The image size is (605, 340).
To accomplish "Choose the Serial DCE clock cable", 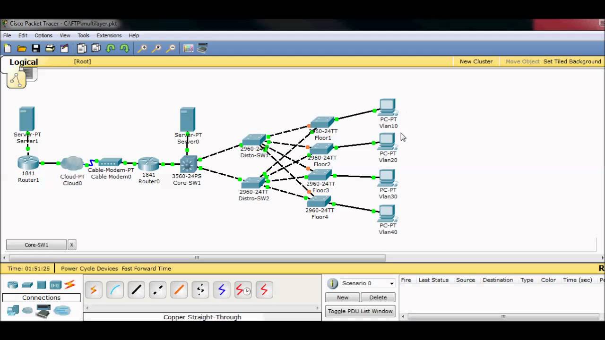I will (x=243, y=289).
